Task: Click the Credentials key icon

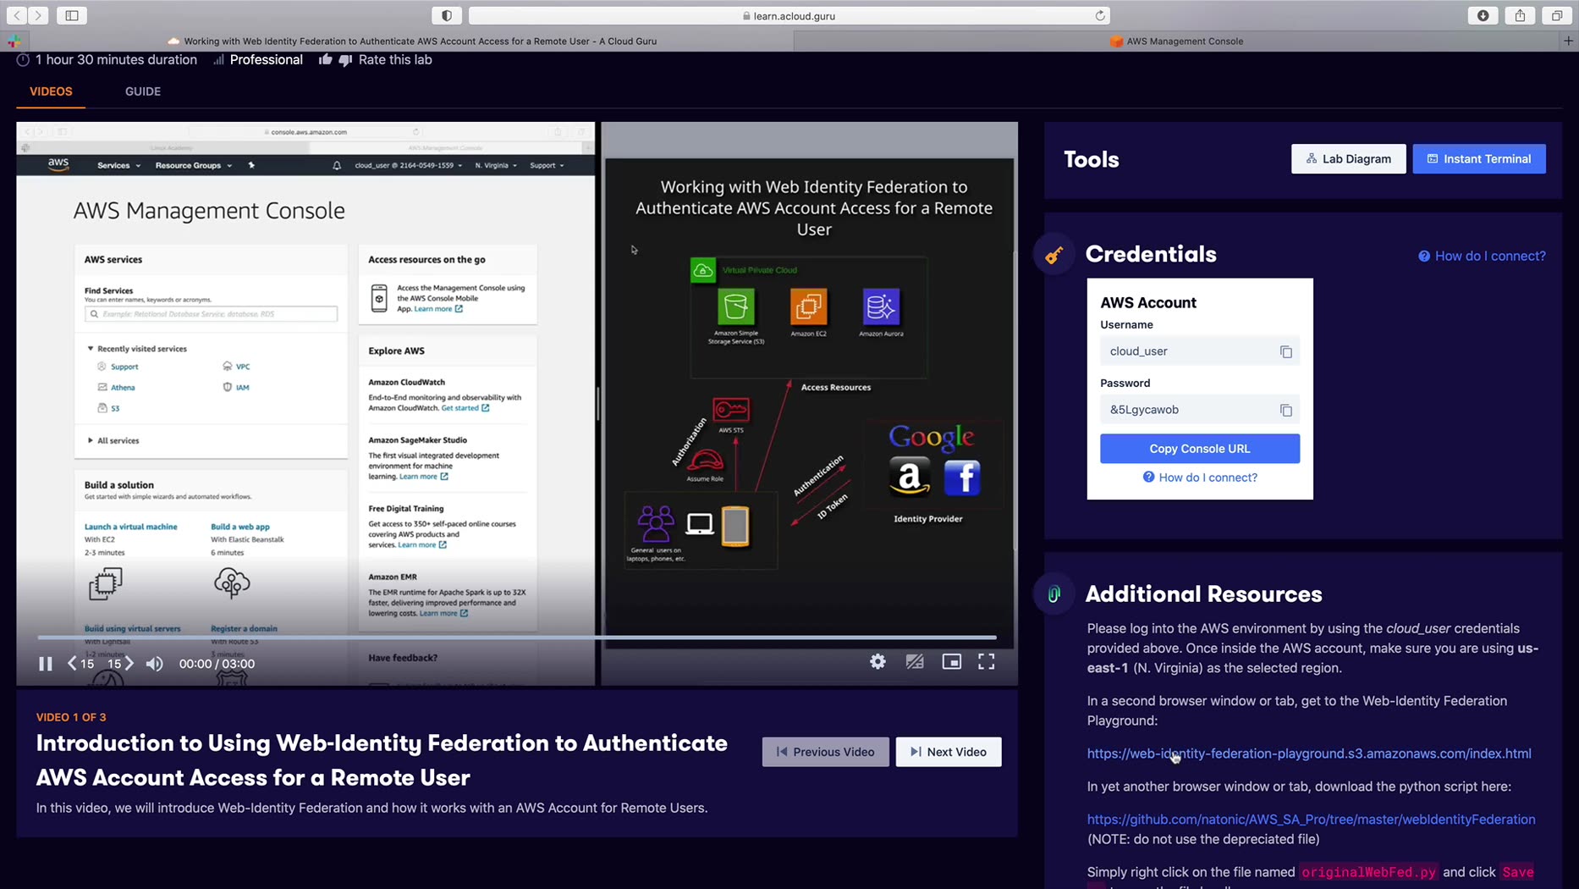Action: 1054,255
